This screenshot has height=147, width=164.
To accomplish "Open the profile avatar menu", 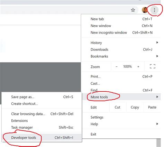I will [145, 10].
